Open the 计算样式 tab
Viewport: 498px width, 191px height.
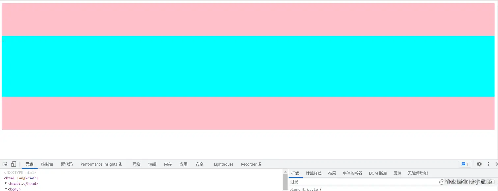coord(314,173)
